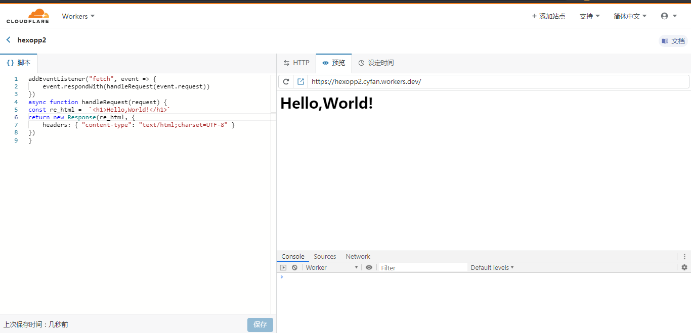Open the 文档 documentation link
This screenshot has height=333, width=691.
tap(673, 41)
